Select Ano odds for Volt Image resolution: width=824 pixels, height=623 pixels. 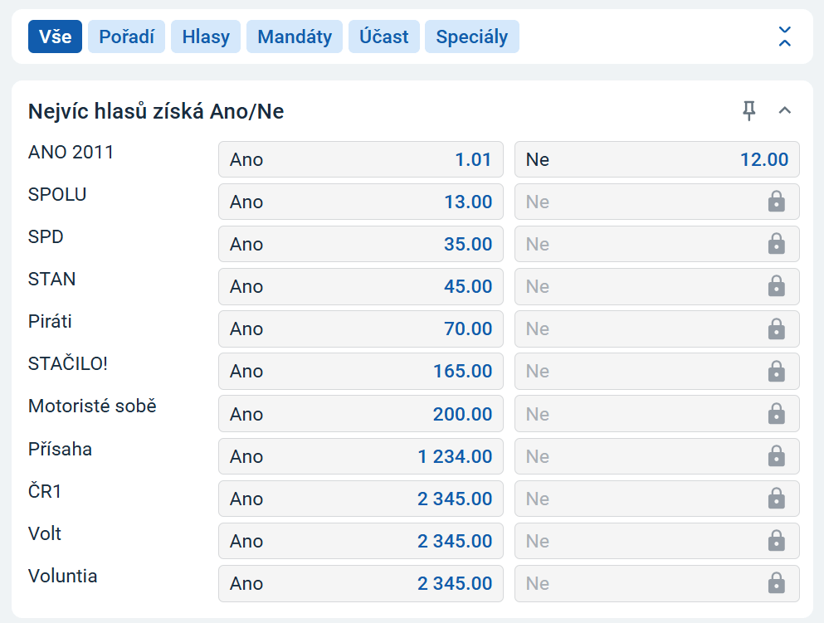click(360, 541)
